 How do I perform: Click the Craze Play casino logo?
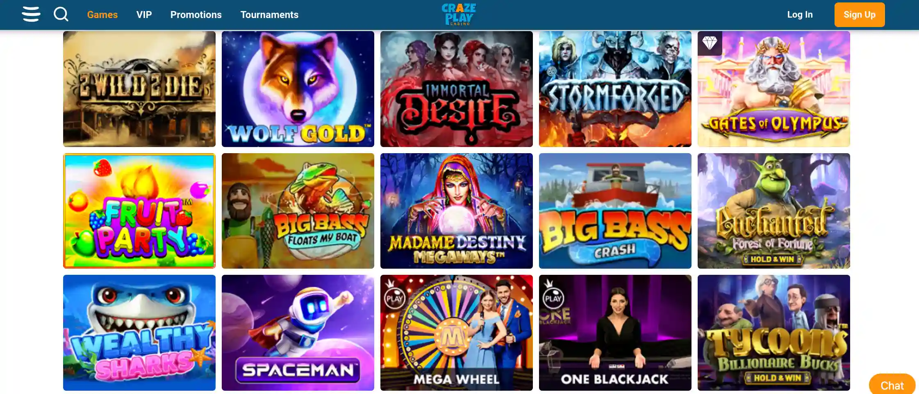[459, 14]
